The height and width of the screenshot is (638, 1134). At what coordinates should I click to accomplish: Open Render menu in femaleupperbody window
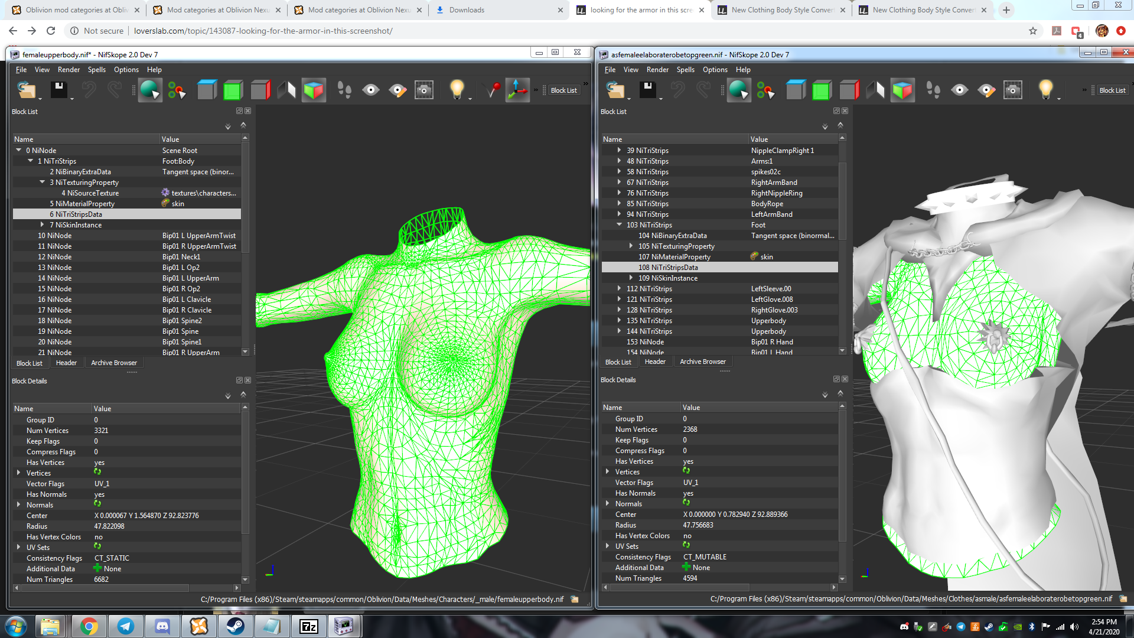69,70
